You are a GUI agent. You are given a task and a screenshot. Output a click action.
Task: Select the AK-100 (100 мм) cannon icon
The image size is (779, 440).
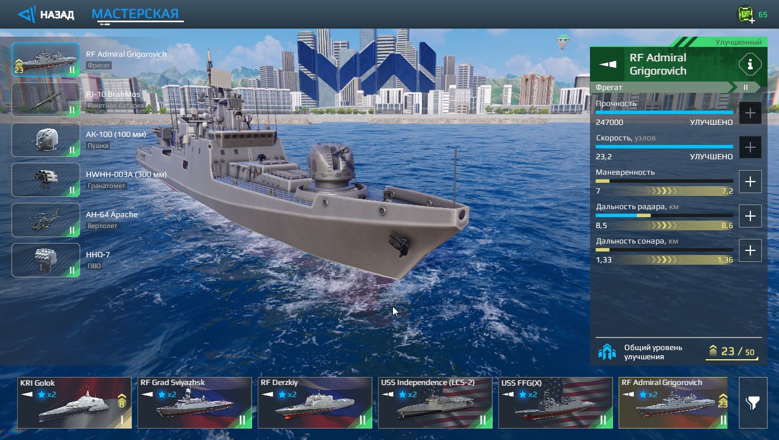click(46, 140)
